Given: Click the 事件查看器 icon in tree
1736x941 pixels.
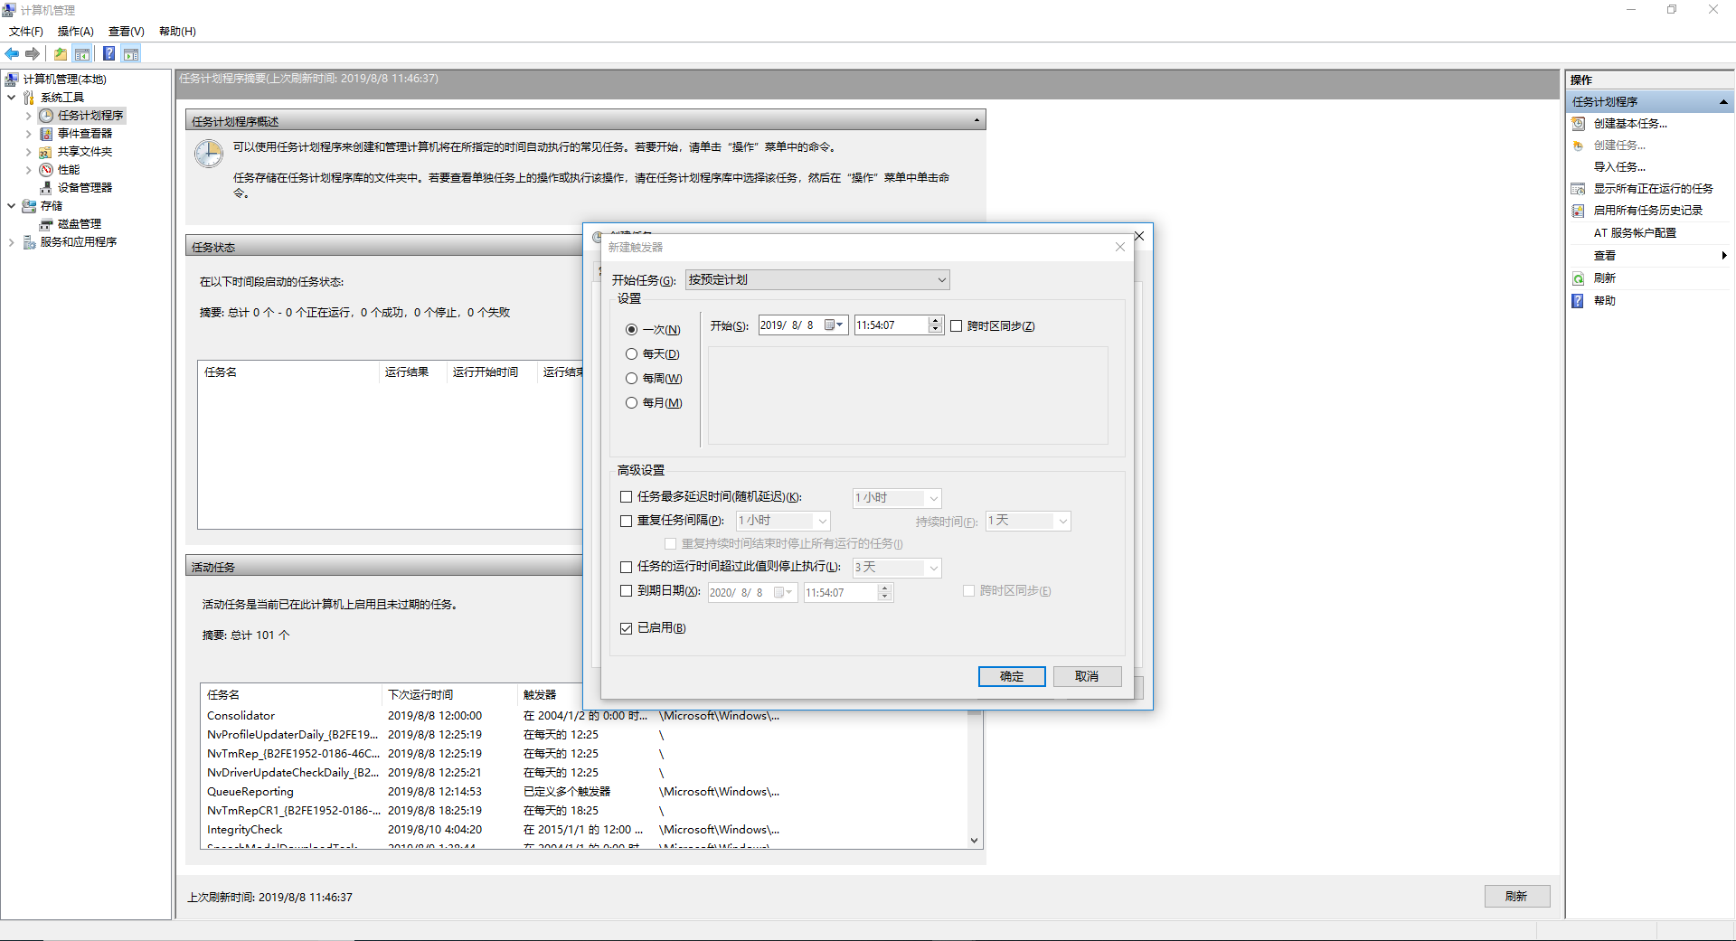Looking at the screenshot, I should pos(46,134).
